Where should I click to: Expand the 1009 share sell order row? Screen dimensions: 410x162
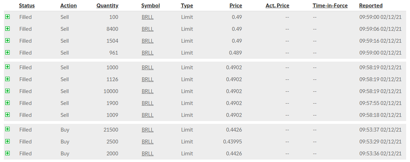[x=7, y=115]
